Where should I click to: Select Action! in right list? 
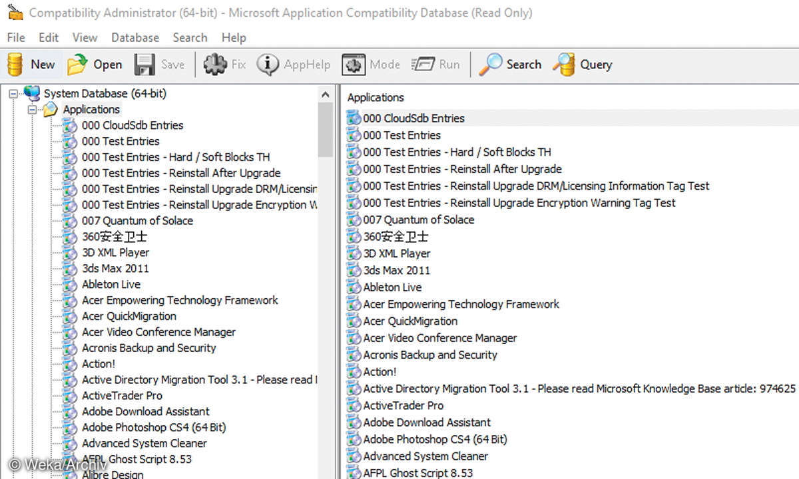380,372
